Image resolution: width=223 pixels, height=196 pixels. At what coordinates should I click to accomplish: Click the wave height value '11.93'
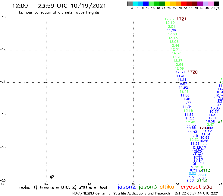pyautogui.click(x=193, y=132)
